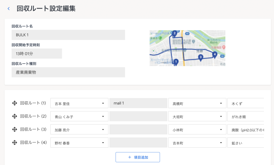Open the 野村 春香 dropdown

(79, 143)
